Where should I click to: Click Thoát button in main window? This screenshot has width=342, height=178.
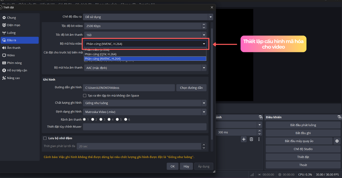pyautogui.click(x=303, y=165)
